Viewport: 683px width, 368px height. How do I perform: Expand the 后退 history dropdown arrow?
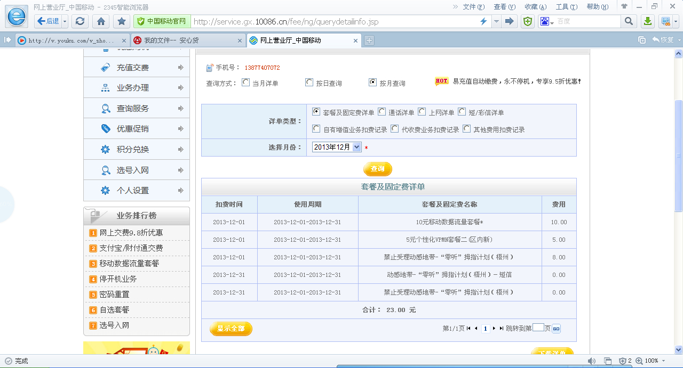click(x=65, y=21)
